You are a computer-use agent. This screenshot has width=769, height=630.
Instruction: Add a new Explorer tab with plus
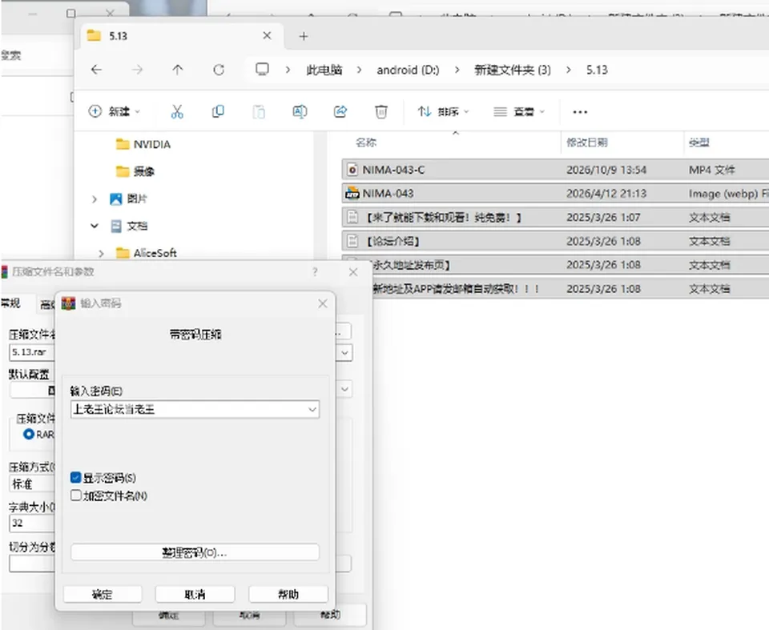(304, 36)
